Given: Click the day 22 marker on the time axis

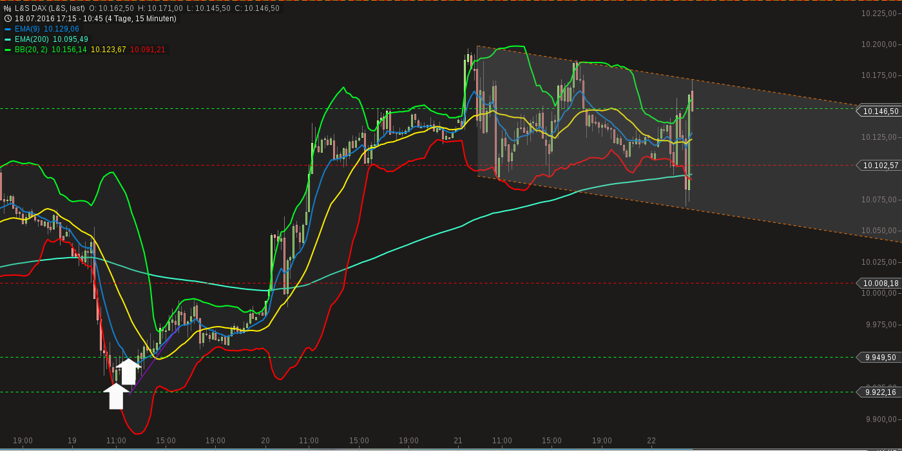Looking at the screenshot, I should 651,441.
